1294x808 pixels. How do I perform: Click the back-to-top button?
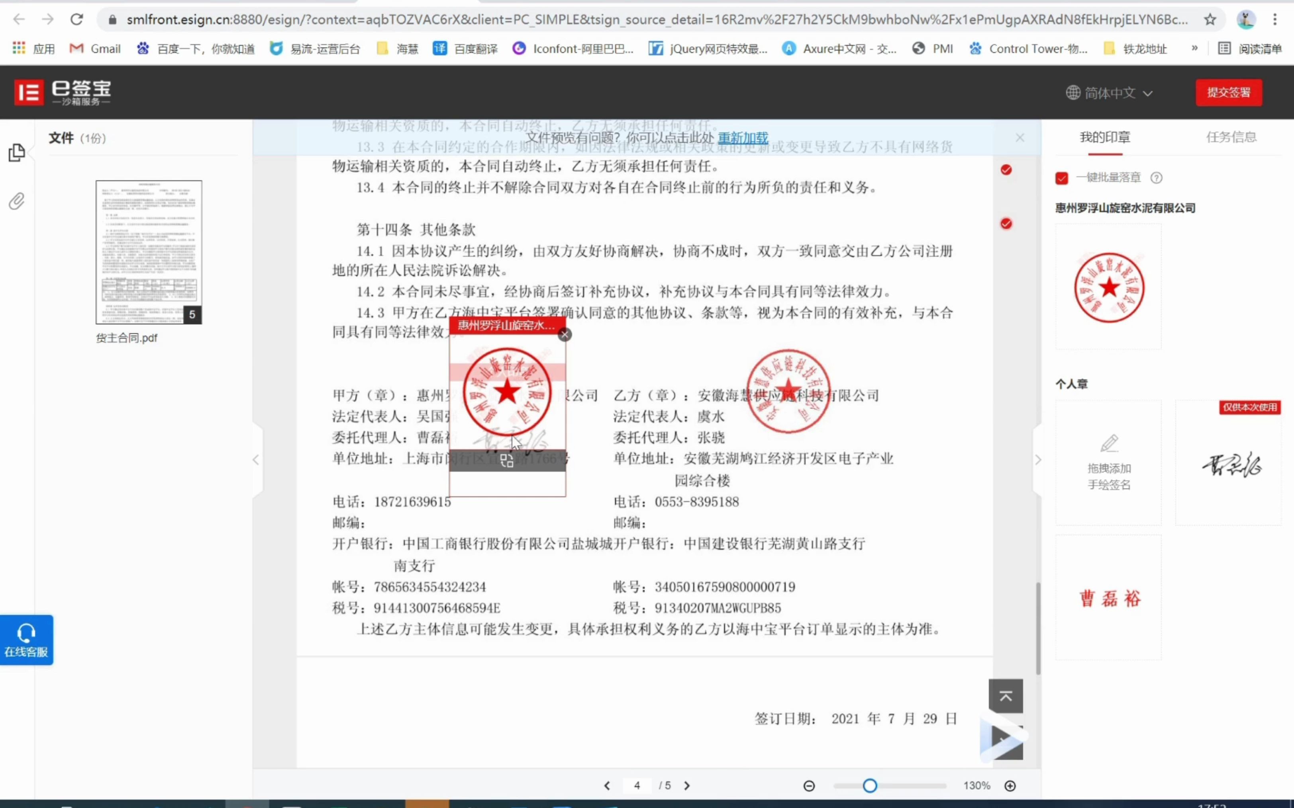click(1006, 696)
